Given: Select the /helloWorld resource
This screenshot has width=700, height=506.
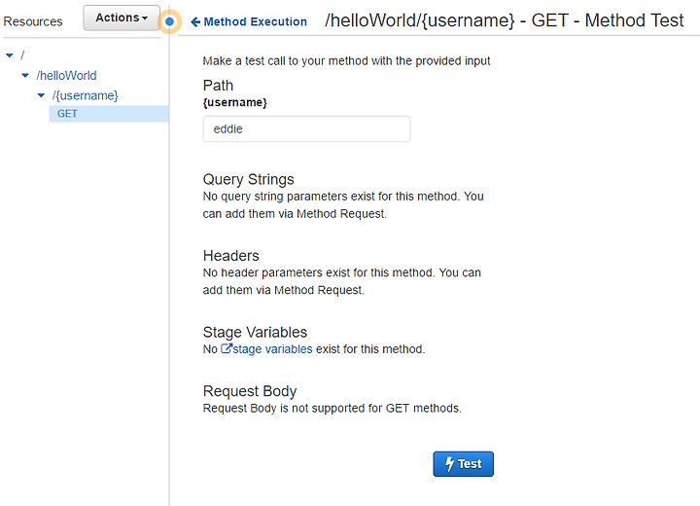Looking at the screenshot, I should coord(66,76).
